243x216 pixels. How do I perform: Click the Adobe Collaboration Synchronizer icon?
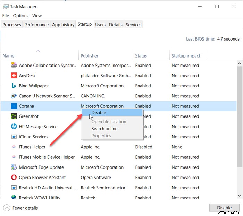click(x=14, y=65)
